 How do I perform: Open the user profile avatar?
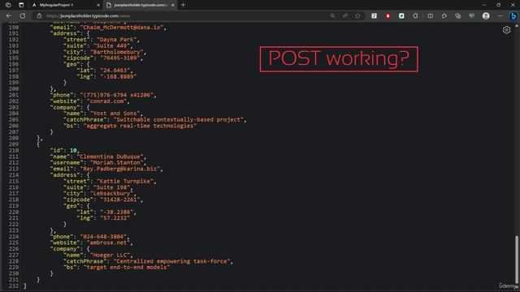pyautogui.click(x=486, y=16)
